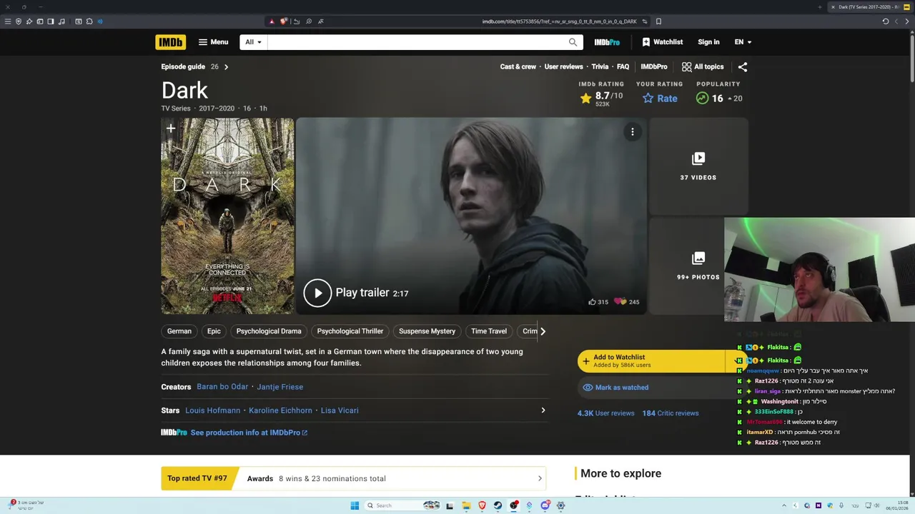See production info at IMDbPro
This screenshot has height=514, width=915.
249,433
